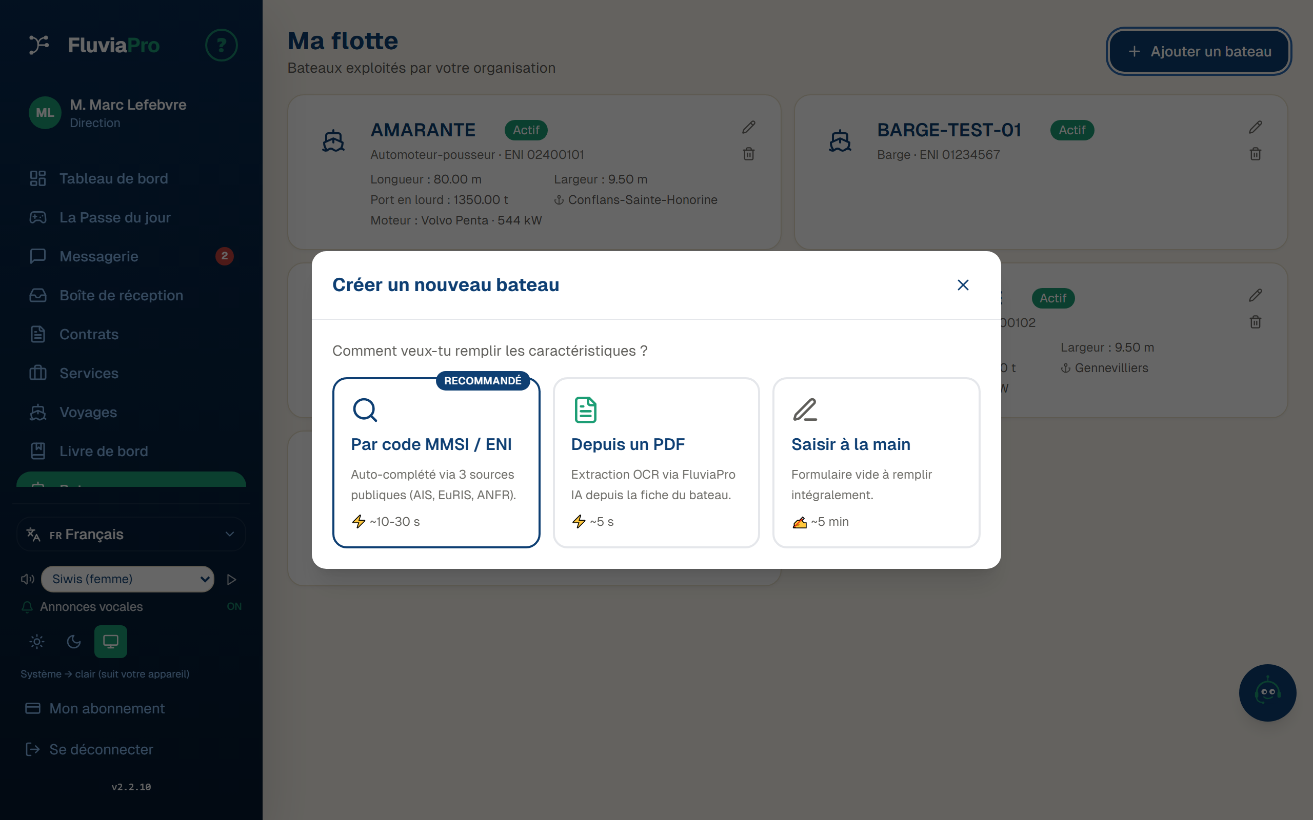
Task: Open Boîte de réception
Action: coord(131,296)
